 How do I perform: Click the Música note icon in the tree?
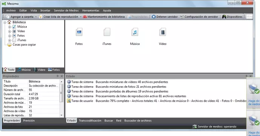[14, 26]
